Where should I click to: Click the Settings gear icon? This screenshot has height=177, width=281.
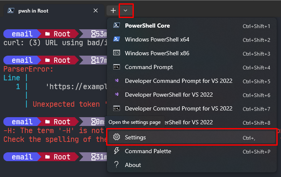(x=117, y=137)
